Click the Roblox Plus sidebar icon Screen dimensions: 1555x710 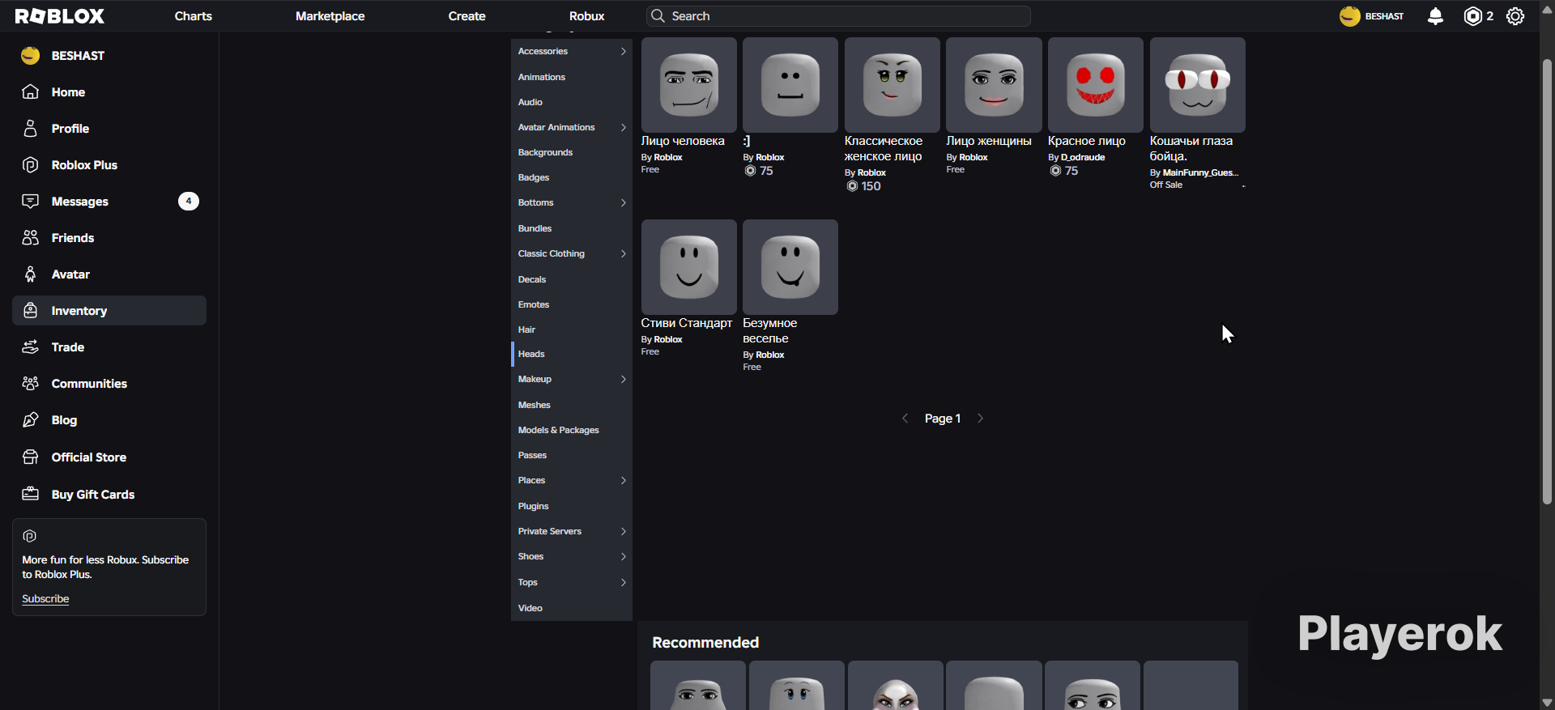[31, 165]
